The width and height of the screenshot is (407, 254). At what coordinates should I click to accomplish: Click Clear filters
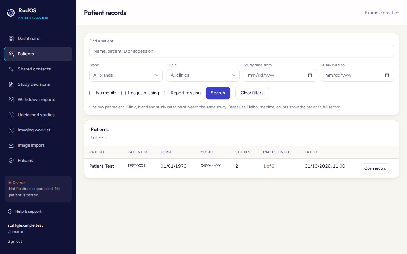(x=252, y=93)
